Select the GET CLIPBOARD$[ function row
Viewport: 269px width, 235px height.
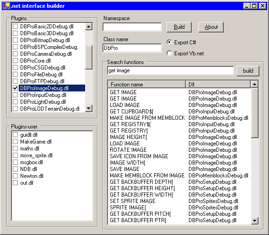180,112
